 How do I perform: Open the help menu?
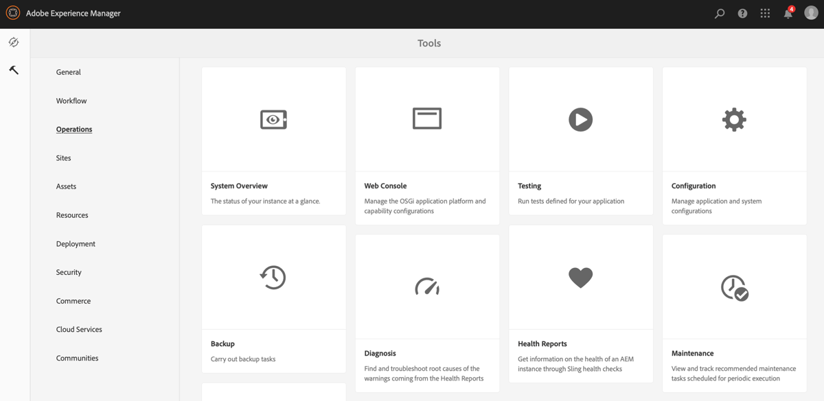[742, 13]
